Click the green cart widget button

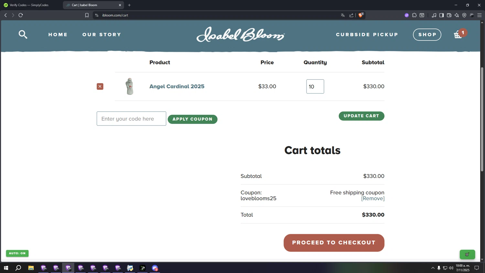(467, 255)
